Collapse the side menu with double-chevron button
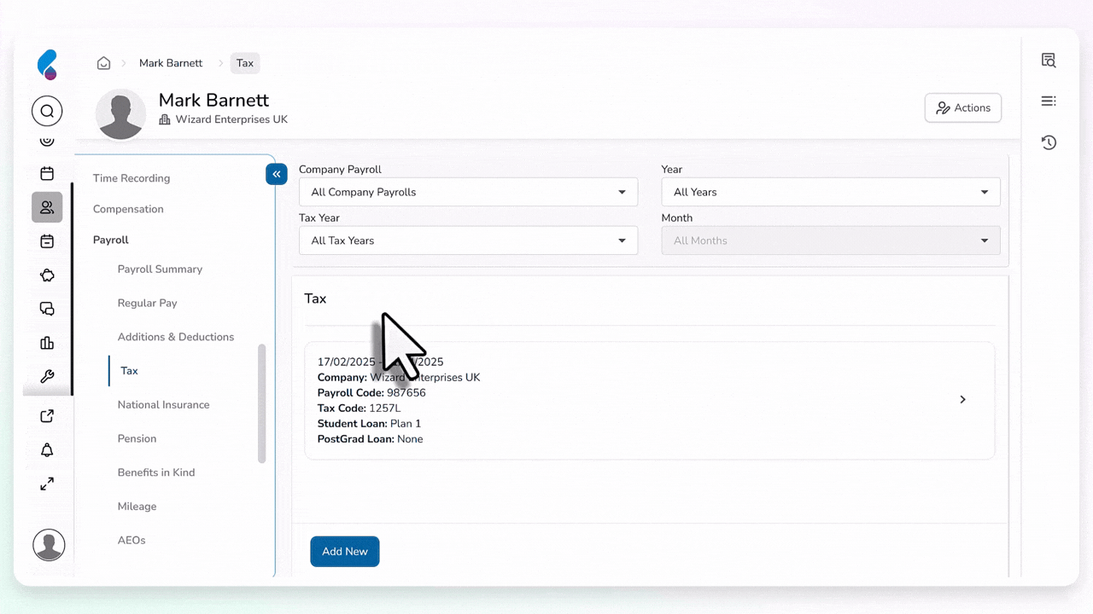The image size is (1093, 614). click(x=276, y=174)
